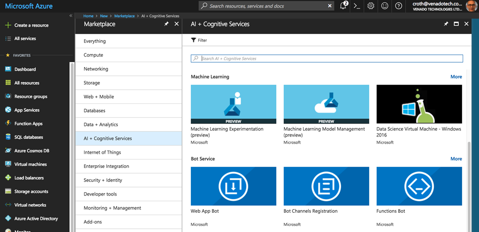Viewport: 479px width, 232px height.
Task: Click the Filter funnel button
Action: [199, 40]
